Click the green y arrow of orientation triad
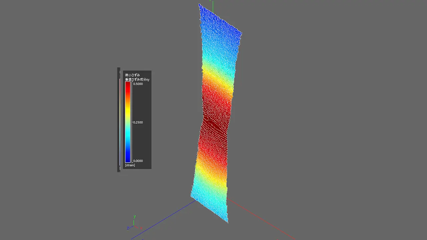The height and width of the screenshot is (240, 427). [134, 222]
